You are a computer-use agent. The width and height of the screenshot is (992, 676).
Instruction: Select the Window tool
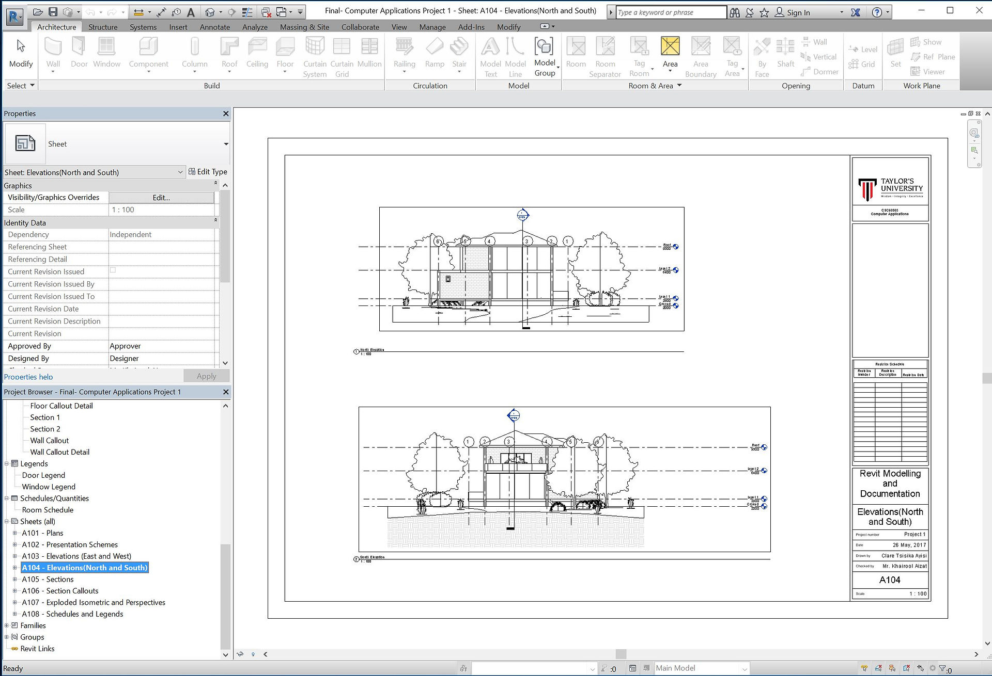click(x=106, y=53)
